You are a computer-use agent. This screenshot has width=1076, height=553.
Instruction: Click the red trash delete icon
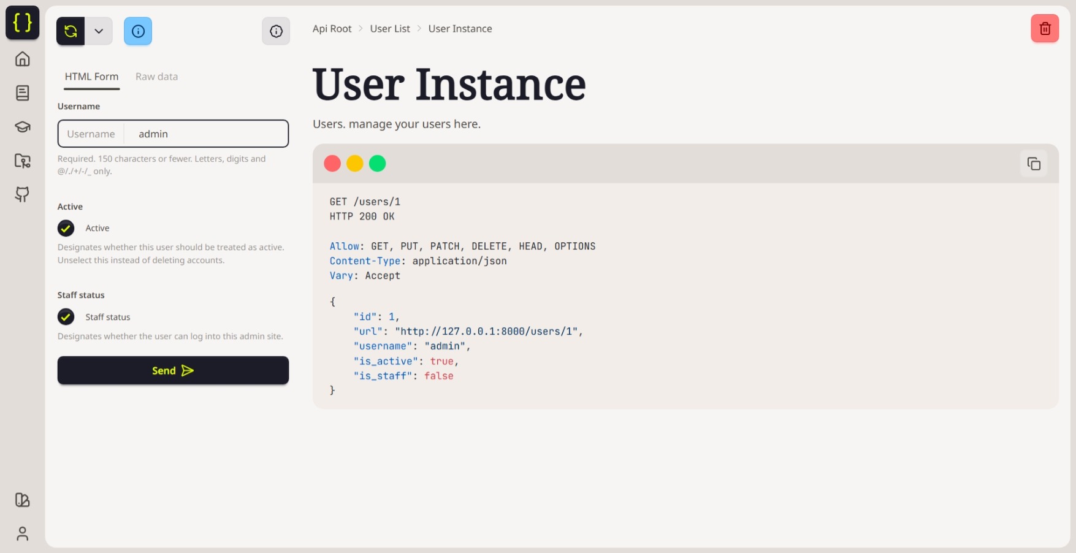tap(1044, 29)
